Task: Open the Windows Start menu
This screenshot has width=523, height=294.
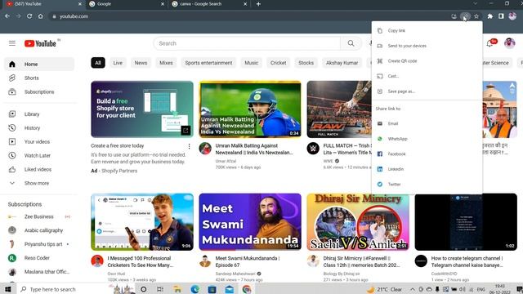Action: click(x=7, y=289)
